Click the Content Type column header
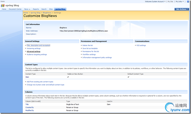This screenshot has width=191, height=114. 31,74
